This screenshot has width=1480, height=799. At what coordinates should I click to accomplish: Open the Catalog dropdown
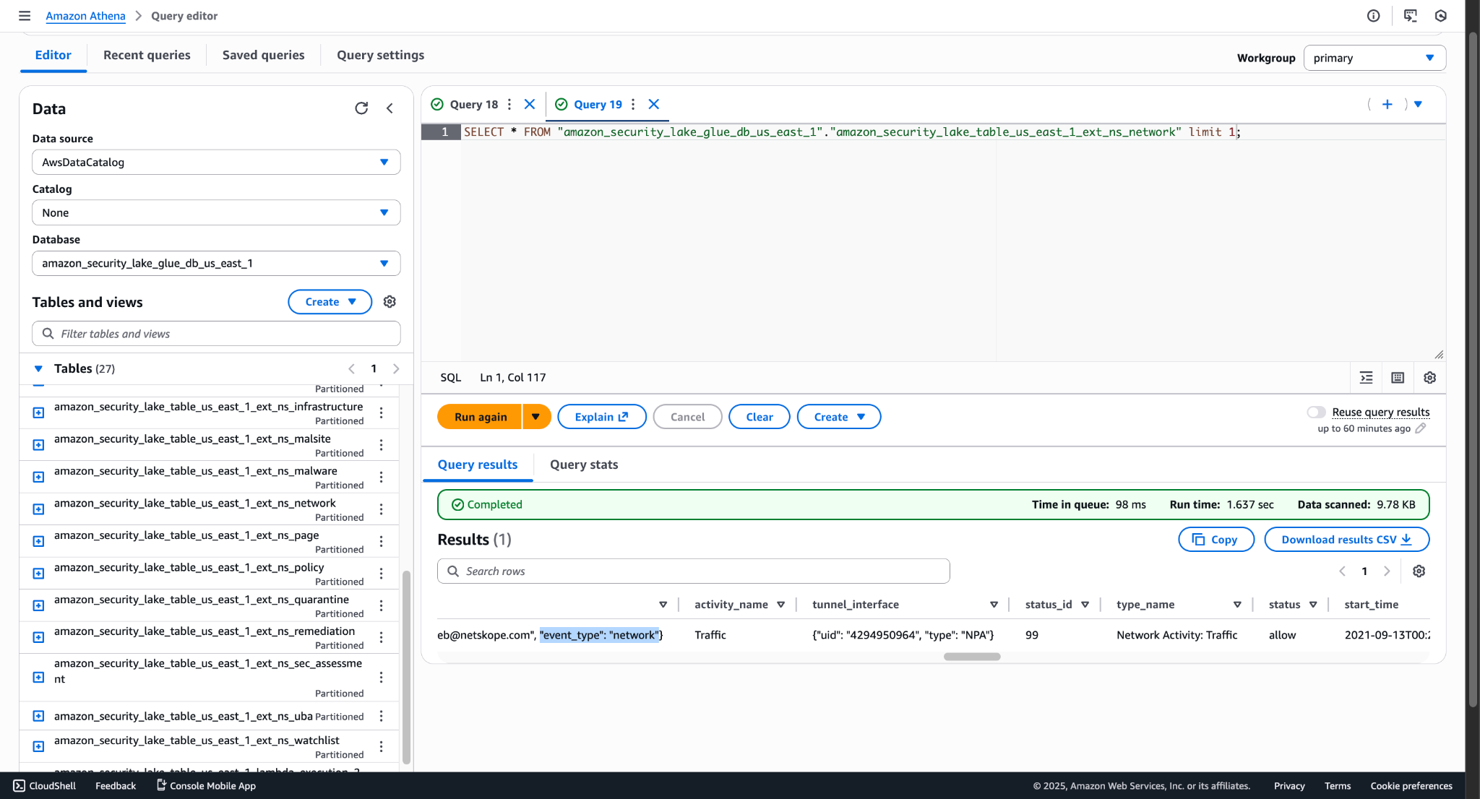click(x=216, y=213)
